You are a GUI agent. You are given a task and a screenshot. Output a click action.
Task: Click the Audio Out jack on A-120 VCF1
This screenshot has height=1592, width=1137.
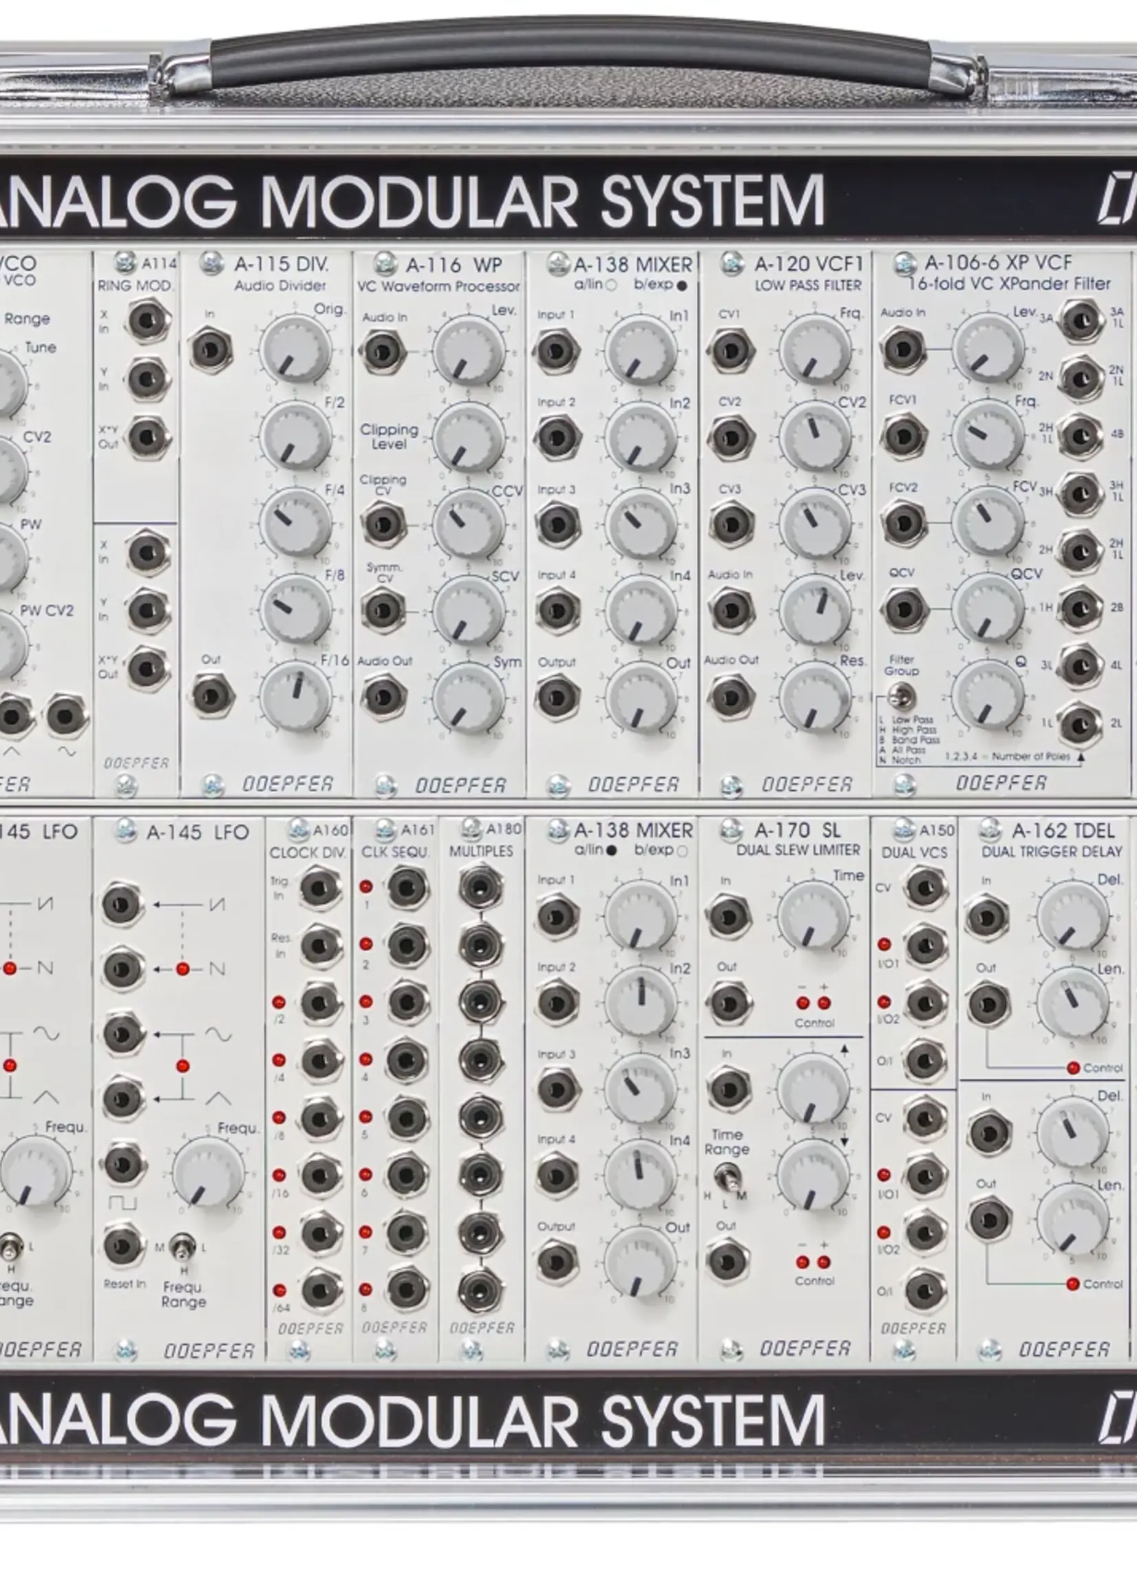pos(730,697)
